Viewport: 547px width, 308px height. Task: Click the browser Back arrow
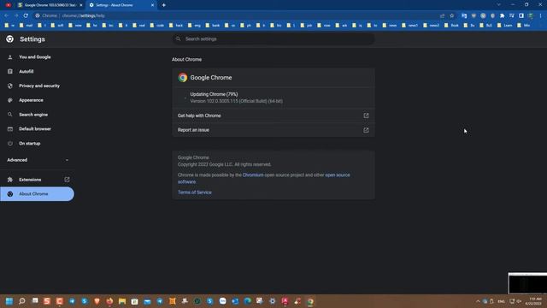pos(6,15)
